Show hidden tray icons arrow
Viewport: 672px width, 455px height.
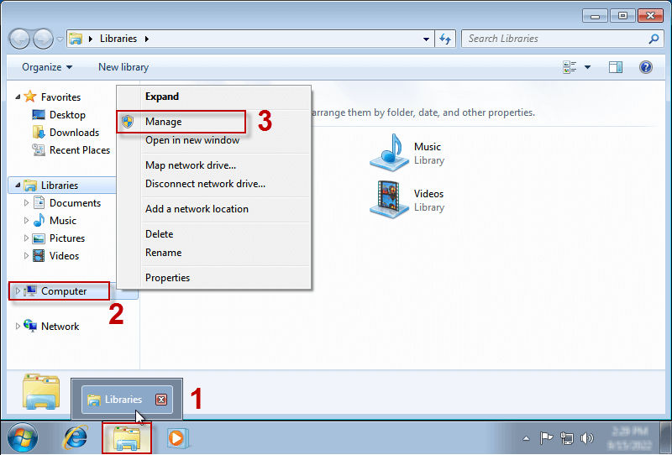click(527, 438)
